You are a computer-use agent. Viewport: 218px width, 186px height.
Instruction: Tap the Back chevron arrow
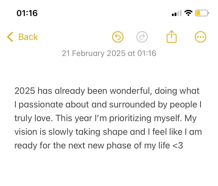click(10, 37)
